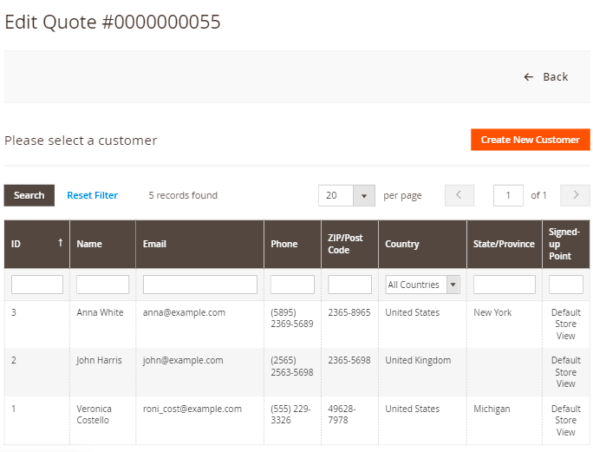Open the per page count dropdown
593x452 pixels.
347,195
